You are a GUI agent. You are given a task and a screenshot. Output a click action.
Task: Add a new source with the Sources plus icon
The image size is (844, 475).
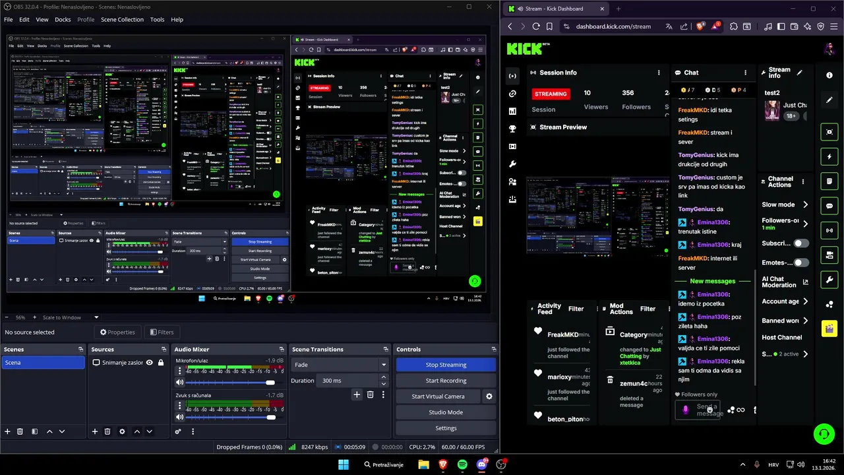coord(95,431)
